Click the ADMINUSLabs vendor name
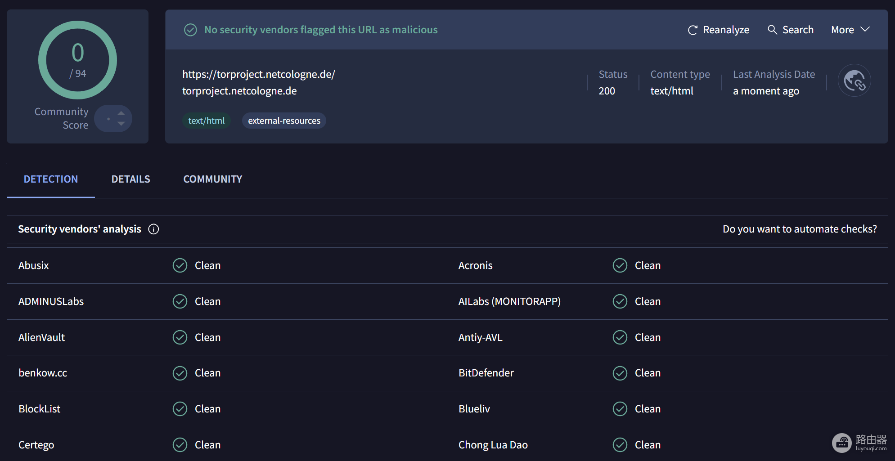The image size is (895, 461). pos(51,301)
